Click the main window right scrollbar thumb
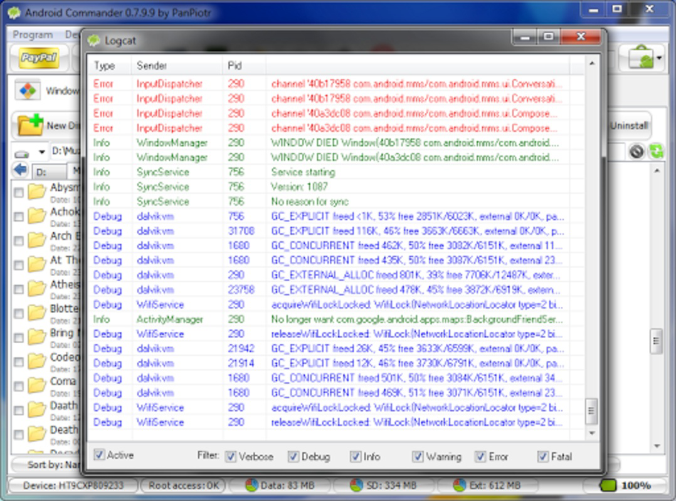This screenshot has width=676, height=501. (656, 341)
